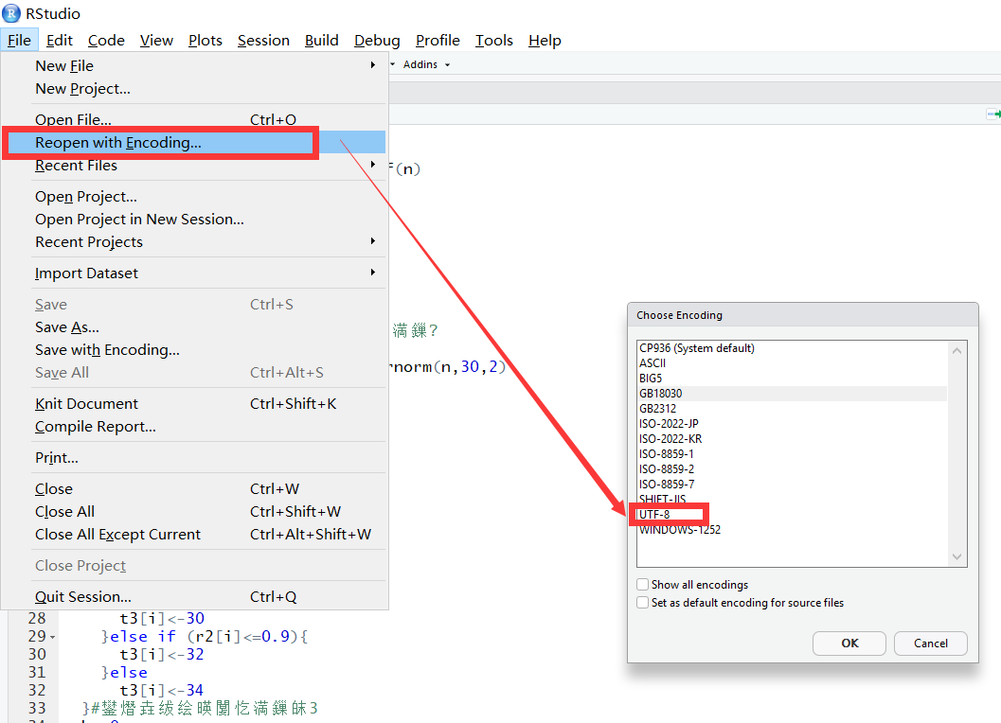Open the Plots menu

(x=205, y=40)
